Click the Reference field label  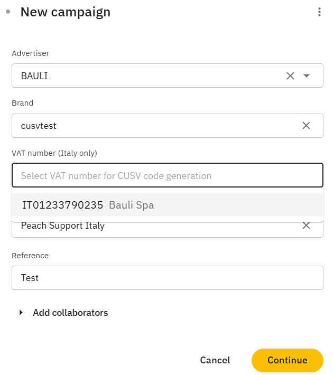(x=30, y=256)
